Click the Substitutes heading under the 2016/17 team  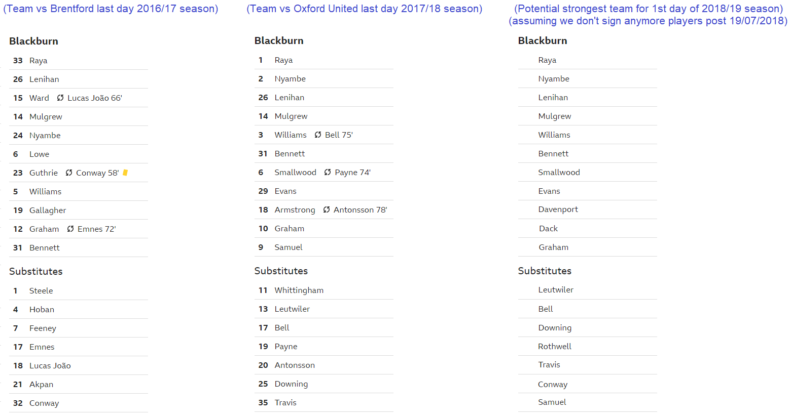pos(36,271)
